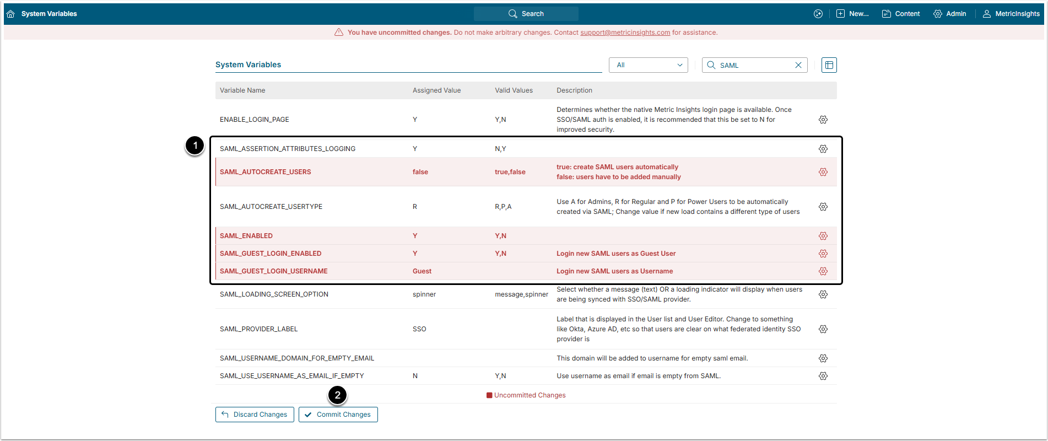Select the SAML_GUEST_LOGIN_USERNAME variable row
Image resolution: width=1048 pixels, height=441 pixels.
click(274, 271)
